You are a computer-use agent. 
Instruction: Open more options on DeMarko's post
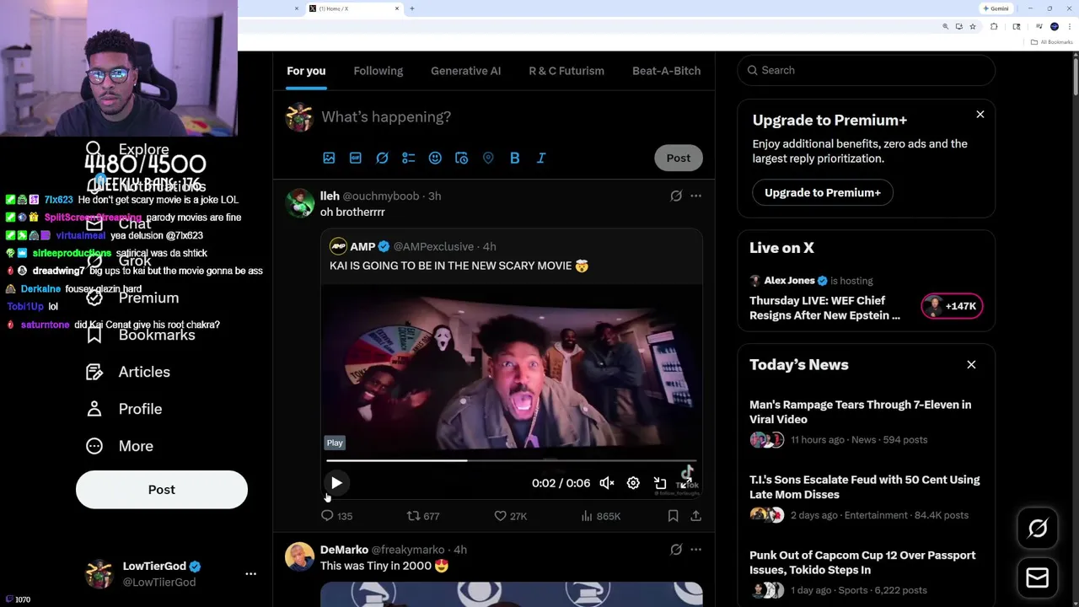[695, 550]
